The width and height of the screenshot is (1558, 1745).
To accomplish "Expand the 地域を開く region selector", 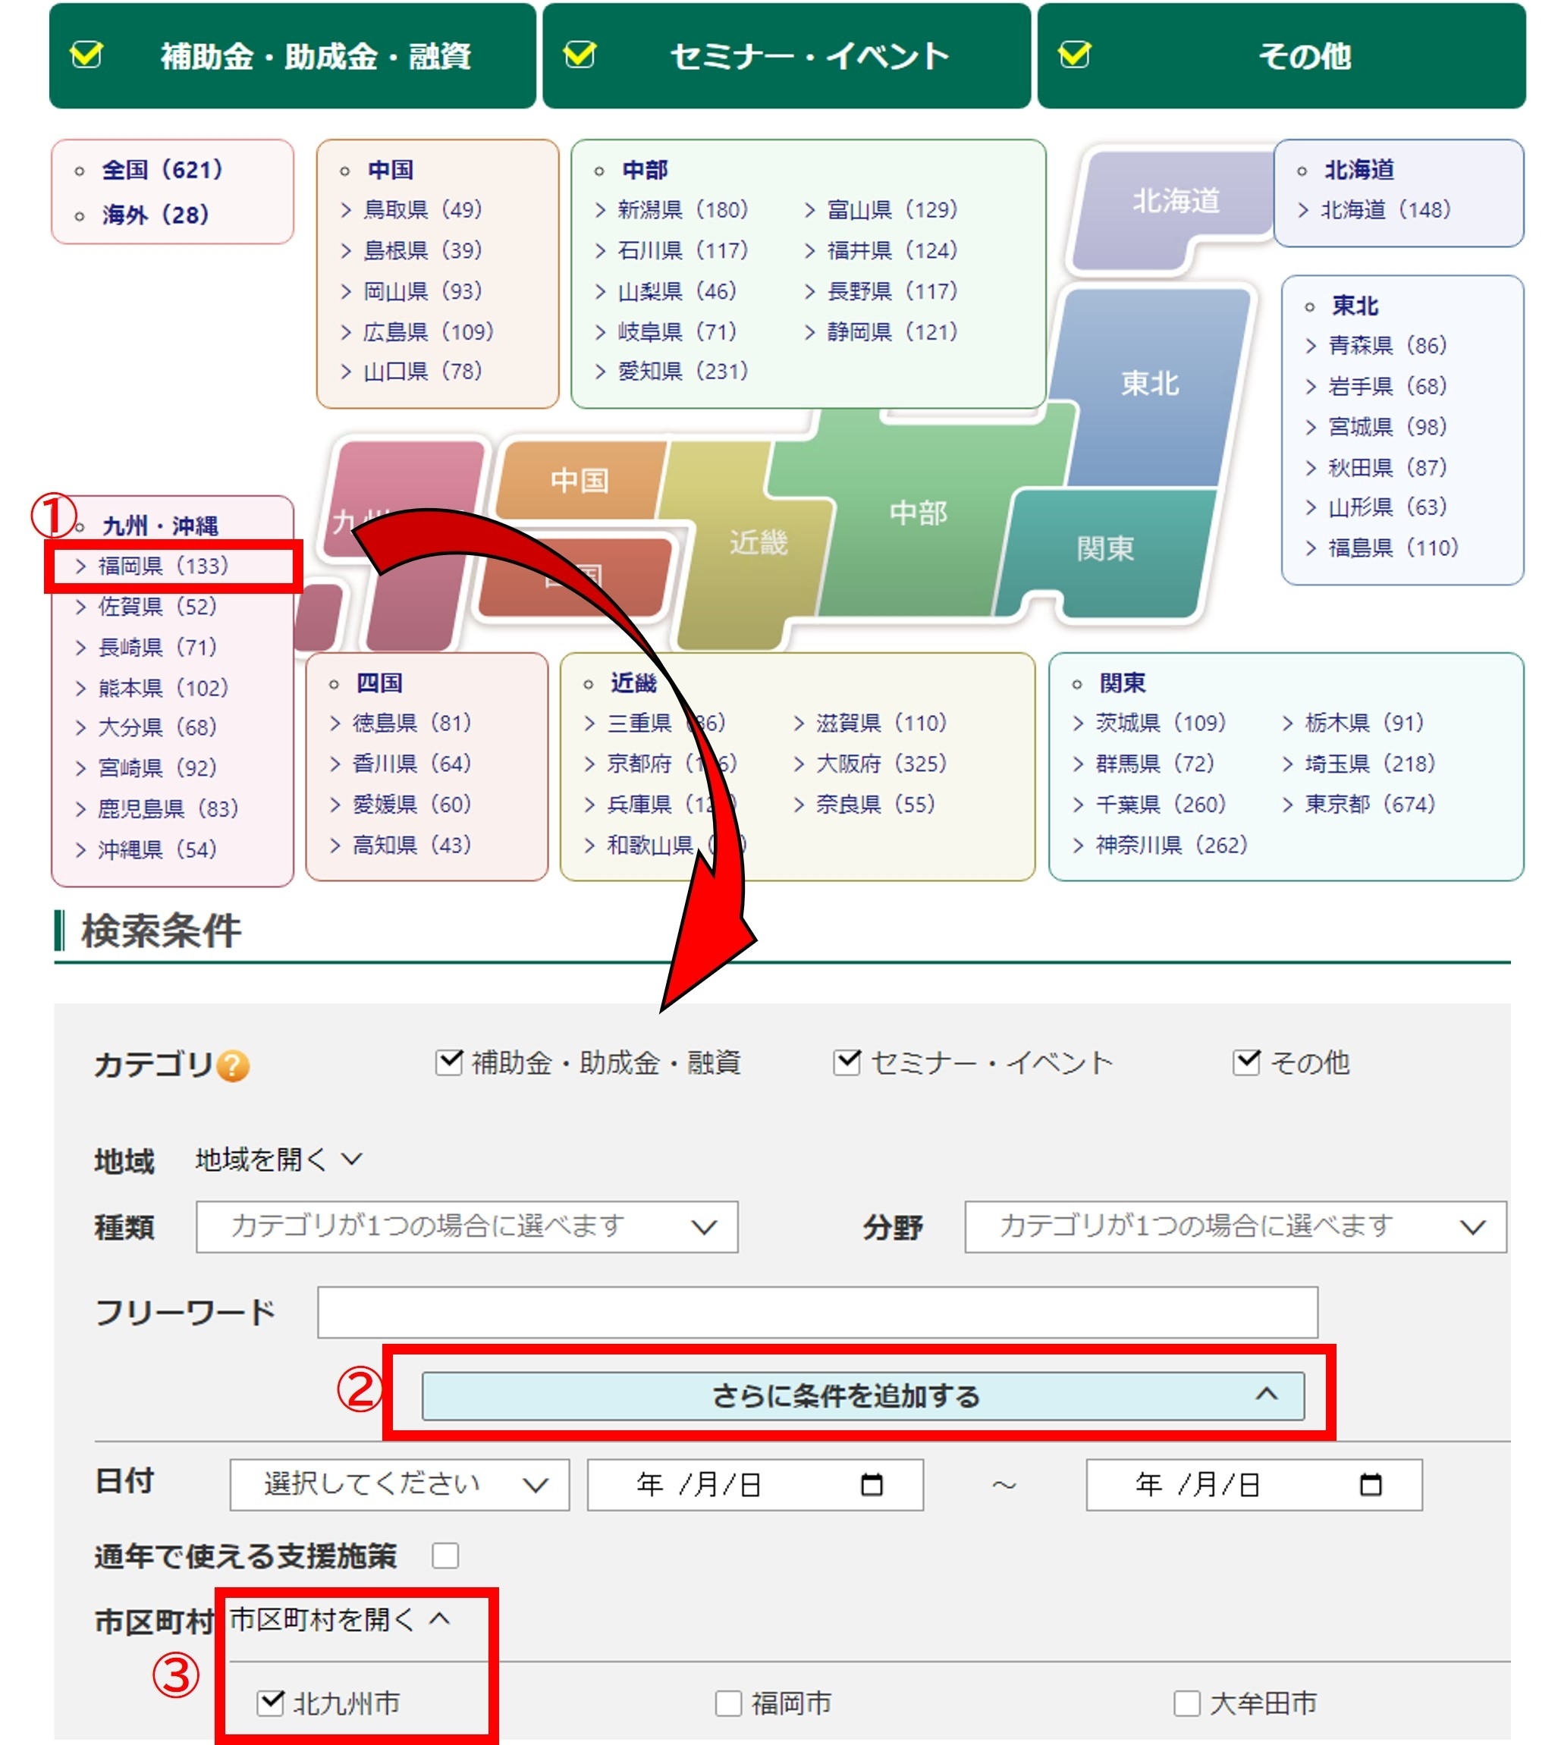I will [x=279, y=1160].
